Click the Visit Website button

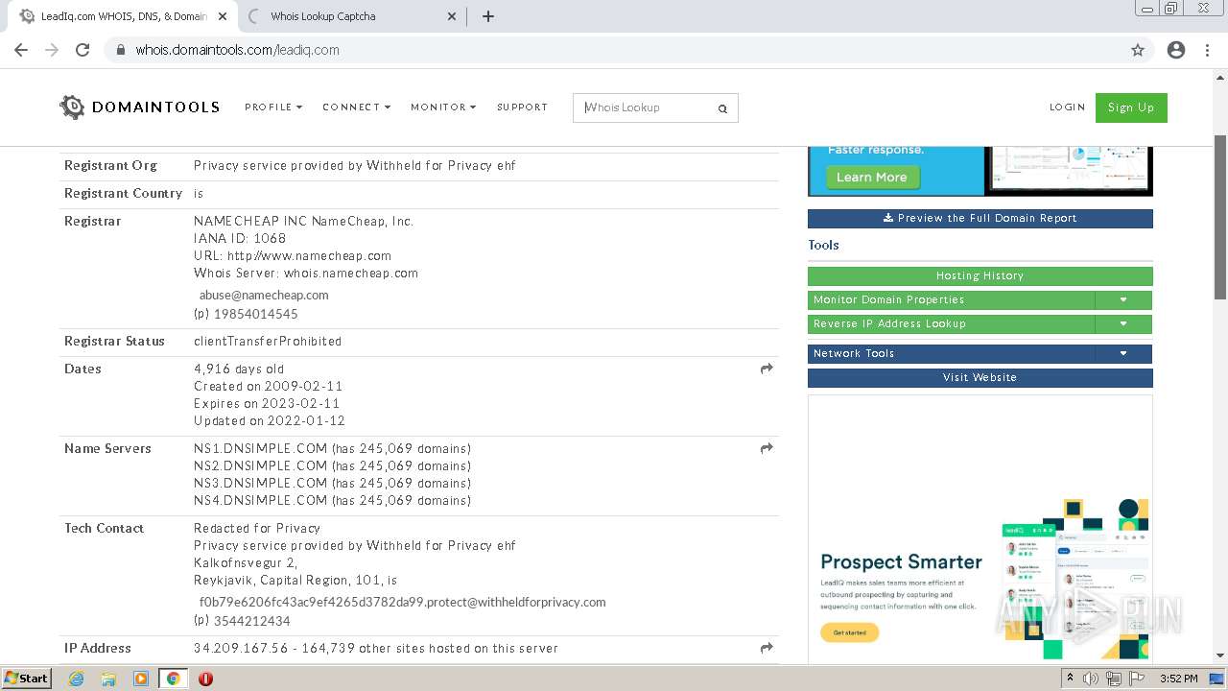980,377
